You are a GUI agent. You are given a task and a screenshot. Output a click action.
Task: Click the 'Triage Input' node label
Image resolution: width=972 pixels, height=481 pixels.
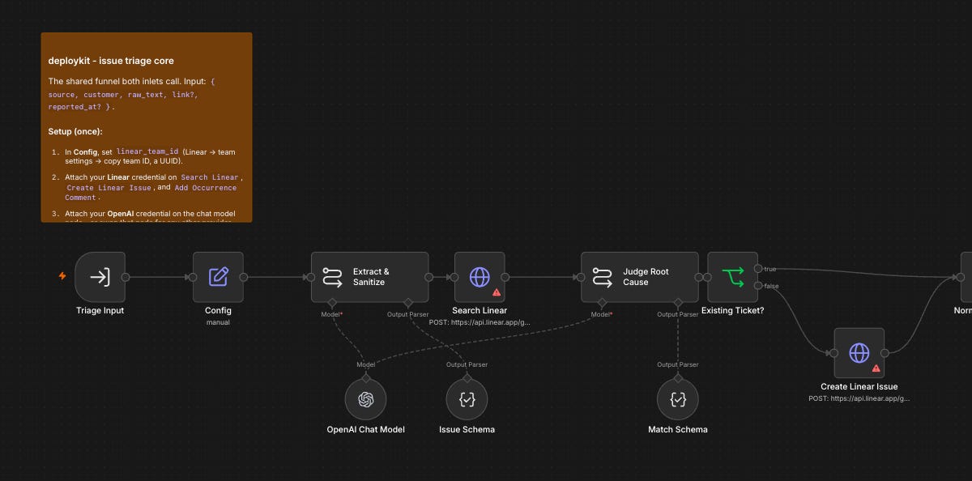point(100,310)
